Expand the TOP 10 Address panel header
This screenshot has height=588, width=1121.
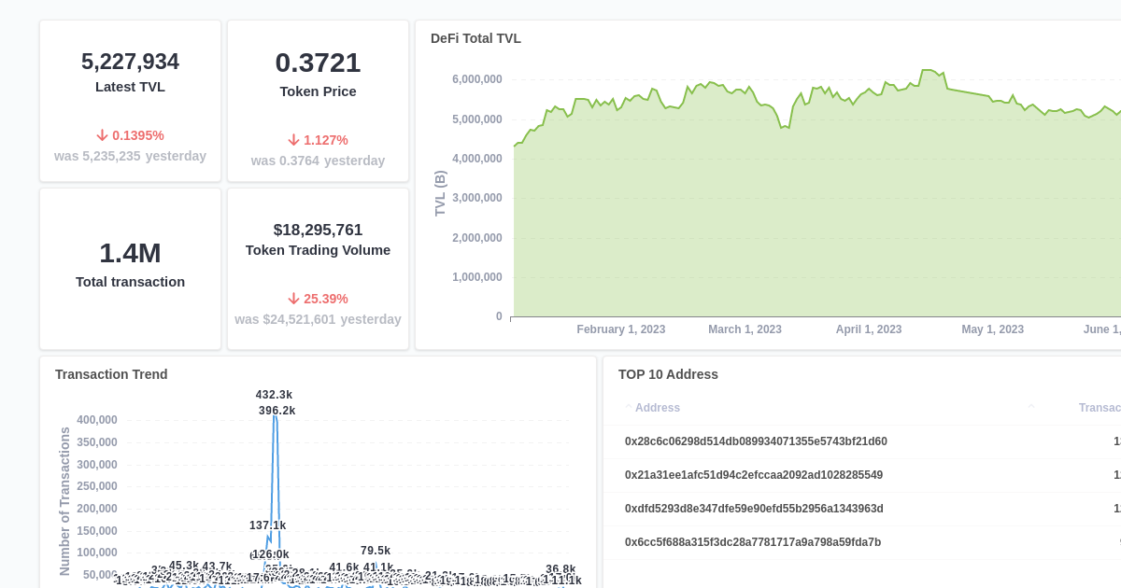point(669,374)
